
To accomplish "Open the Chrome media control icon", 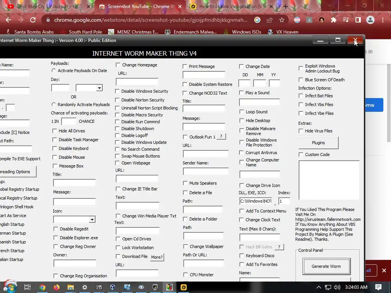I will click(x=346, y=20).
